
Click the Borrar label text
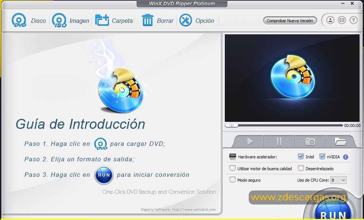[165, 21]
